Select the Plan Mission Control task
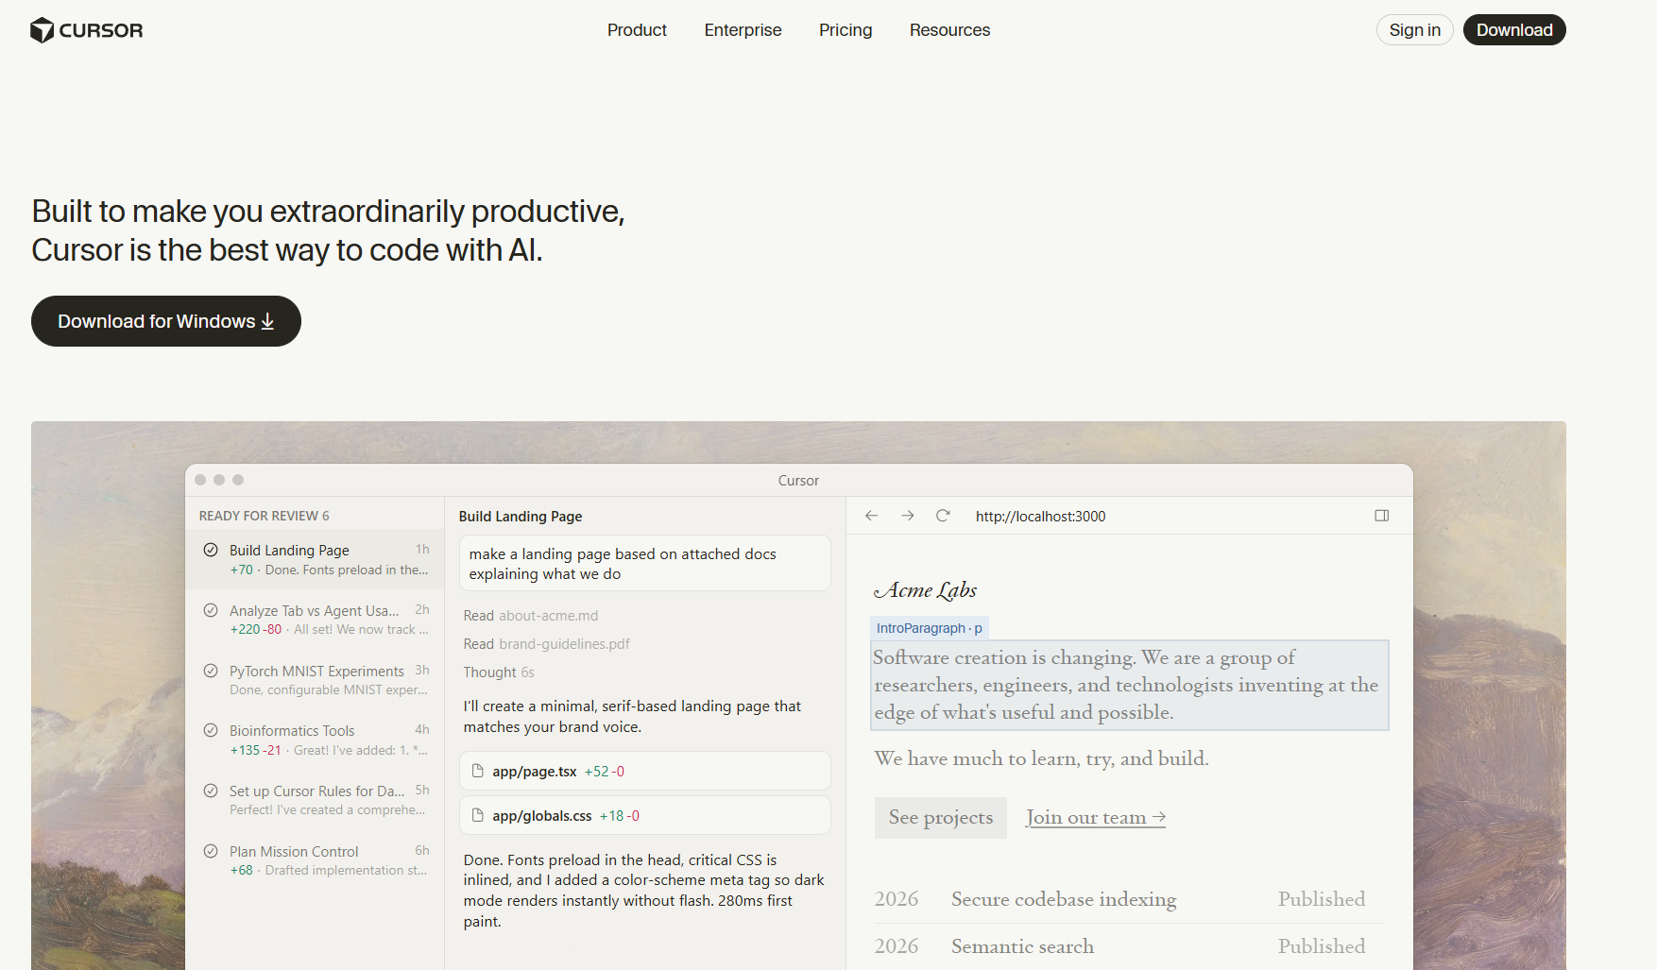Screen dimensions: 1657x970 [316, 860]
